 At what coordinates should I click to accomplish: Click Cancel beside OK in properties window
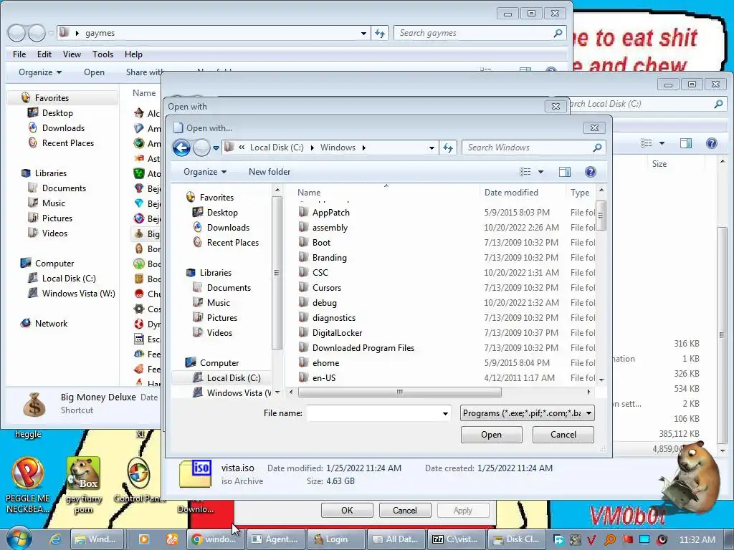(x=404, y=510)
